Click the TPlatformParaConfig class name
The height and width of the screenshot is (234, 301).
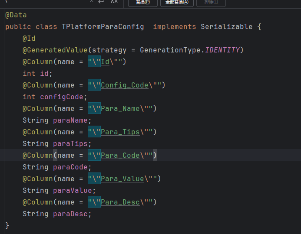tap(103, 27)
